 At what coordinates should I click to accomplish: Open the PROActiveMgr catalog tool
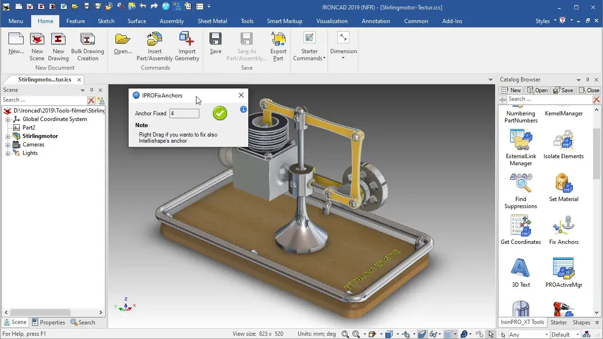(563, 273)
